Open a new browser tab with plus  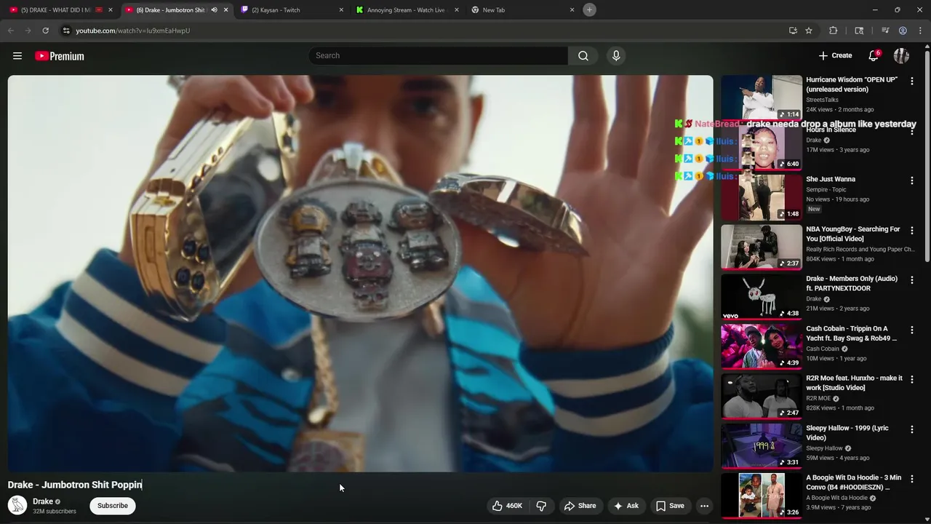(590, 10)
